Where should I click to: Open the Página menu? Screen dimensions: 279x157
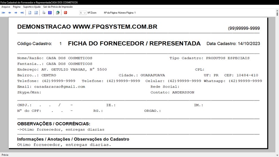pyautogui.click(x=16, y=7)
